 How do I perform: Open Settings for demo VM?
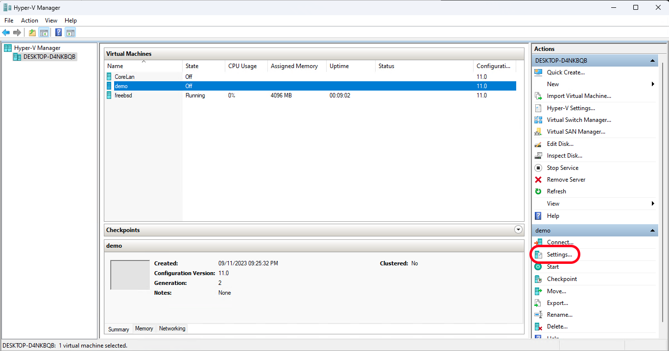pos(559,255)
